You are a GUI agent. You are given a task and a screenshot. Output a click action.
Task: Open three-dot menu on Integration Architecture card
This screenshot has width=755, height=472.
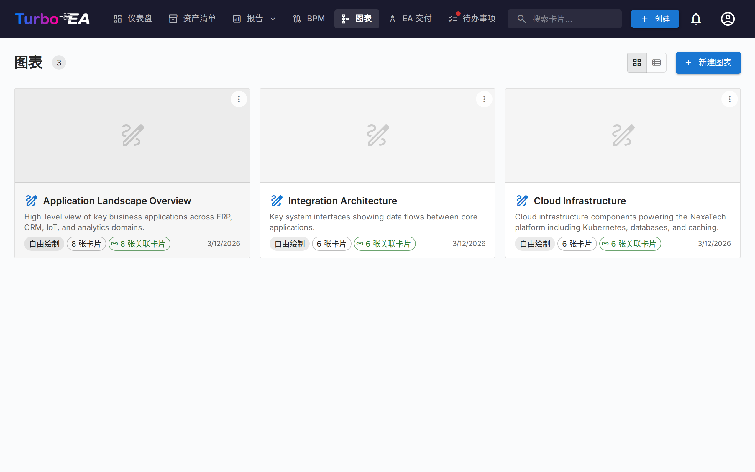[x=484, y=99]
